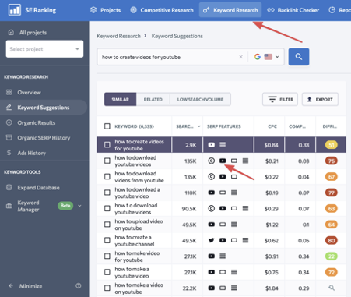
Task: Toggle select-all keywords checkbox in header
Action: [x=107, y=126]
